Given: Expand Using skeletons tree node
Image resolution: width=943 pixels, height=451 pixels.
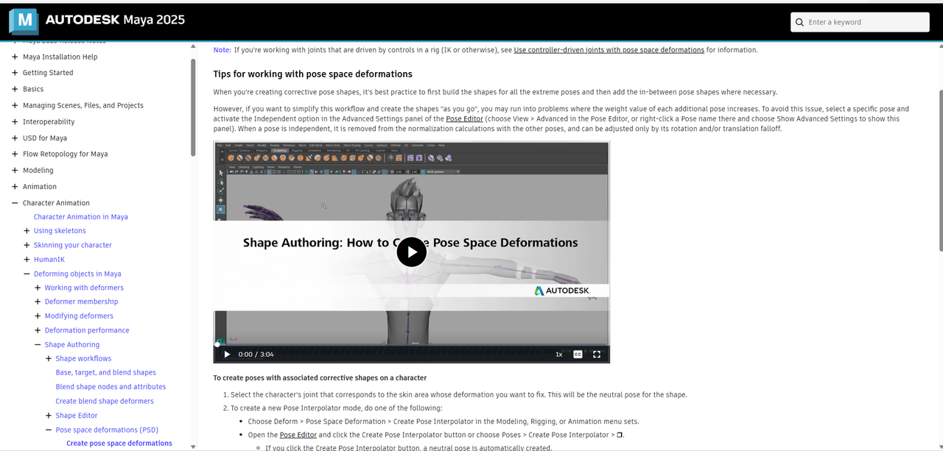Looking at the screenshot, I should coord(27,231).
